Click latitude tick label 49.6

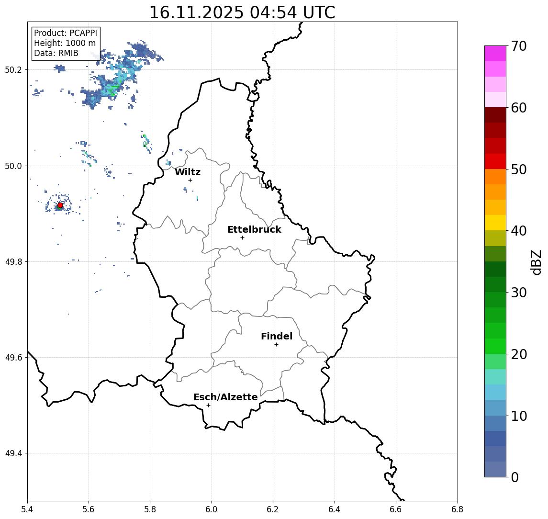[x=13, y=358]
